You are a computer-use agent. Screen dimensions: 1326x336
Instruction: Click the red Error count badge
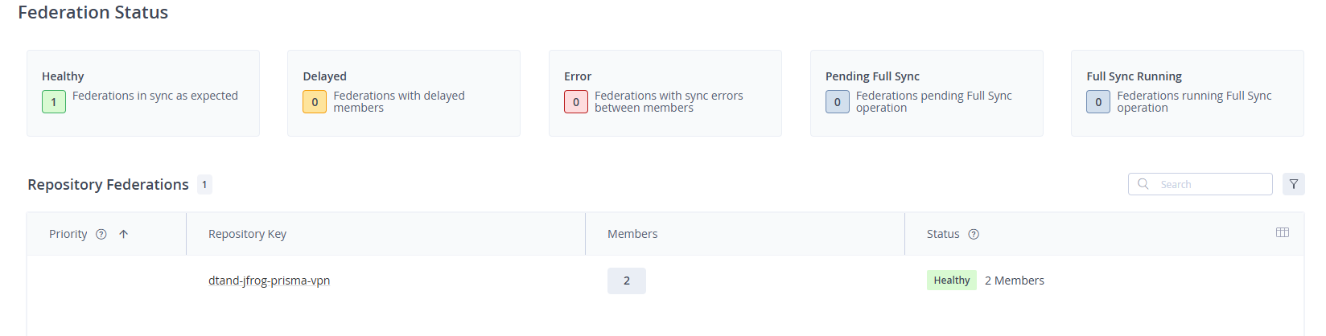(576, 102)
